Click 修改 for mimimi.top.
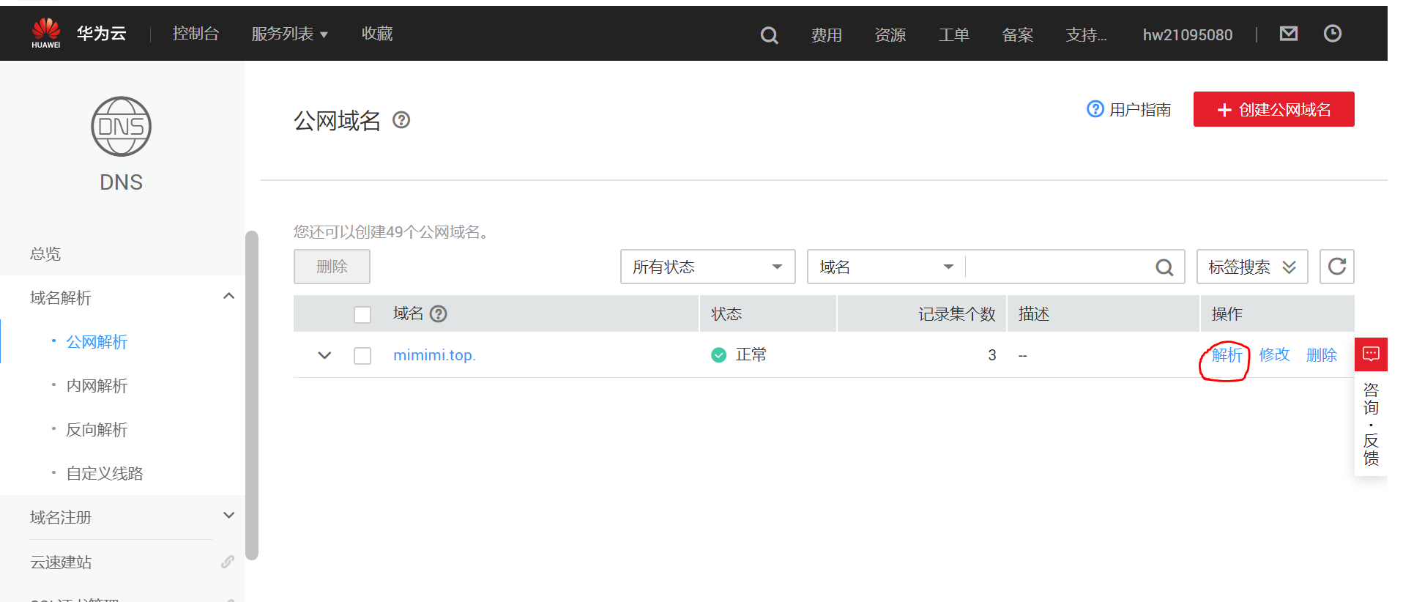 (x=1274, y=355)
